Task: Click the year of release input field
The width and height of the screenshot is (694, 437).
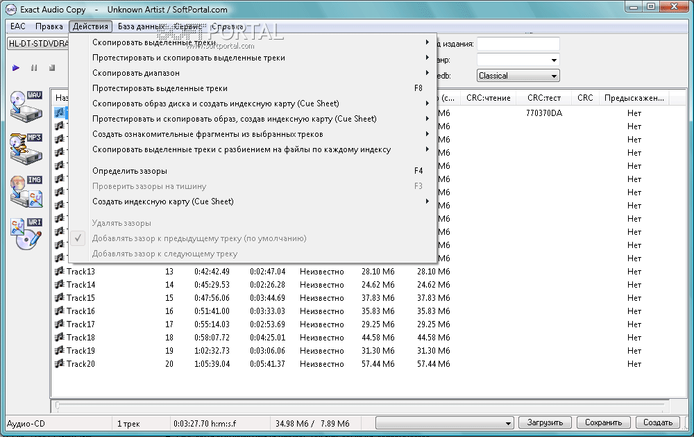Action: click(x=518, y=44)
